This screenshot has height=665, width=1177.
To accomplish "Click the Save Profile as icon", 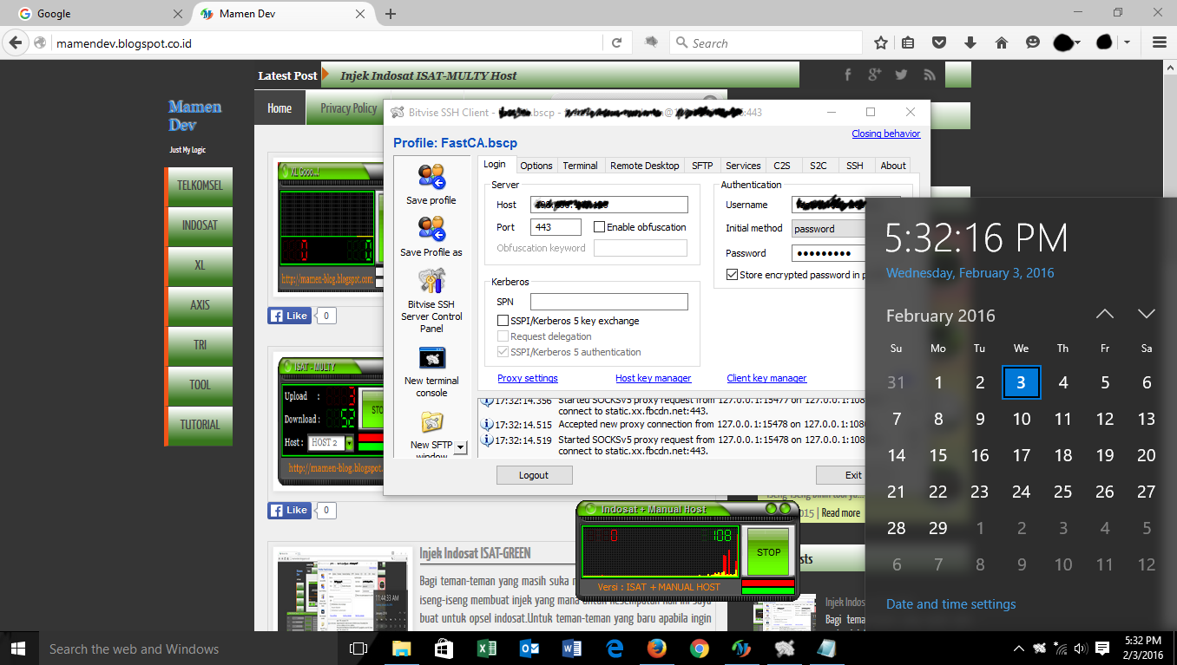I will pos(431,229).
